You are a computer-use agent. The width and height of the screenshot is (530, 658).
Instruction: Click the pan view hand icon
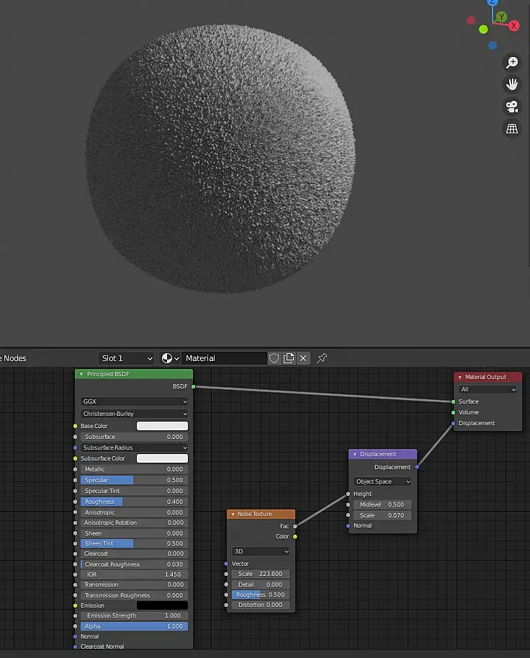[512, 84]
